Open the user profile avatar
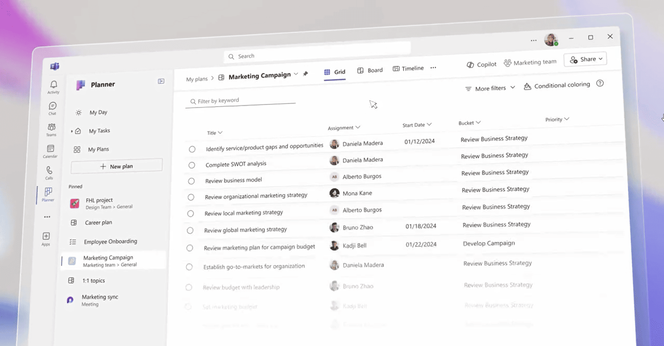This screenshot has width=664, height=346. point(551,39)
